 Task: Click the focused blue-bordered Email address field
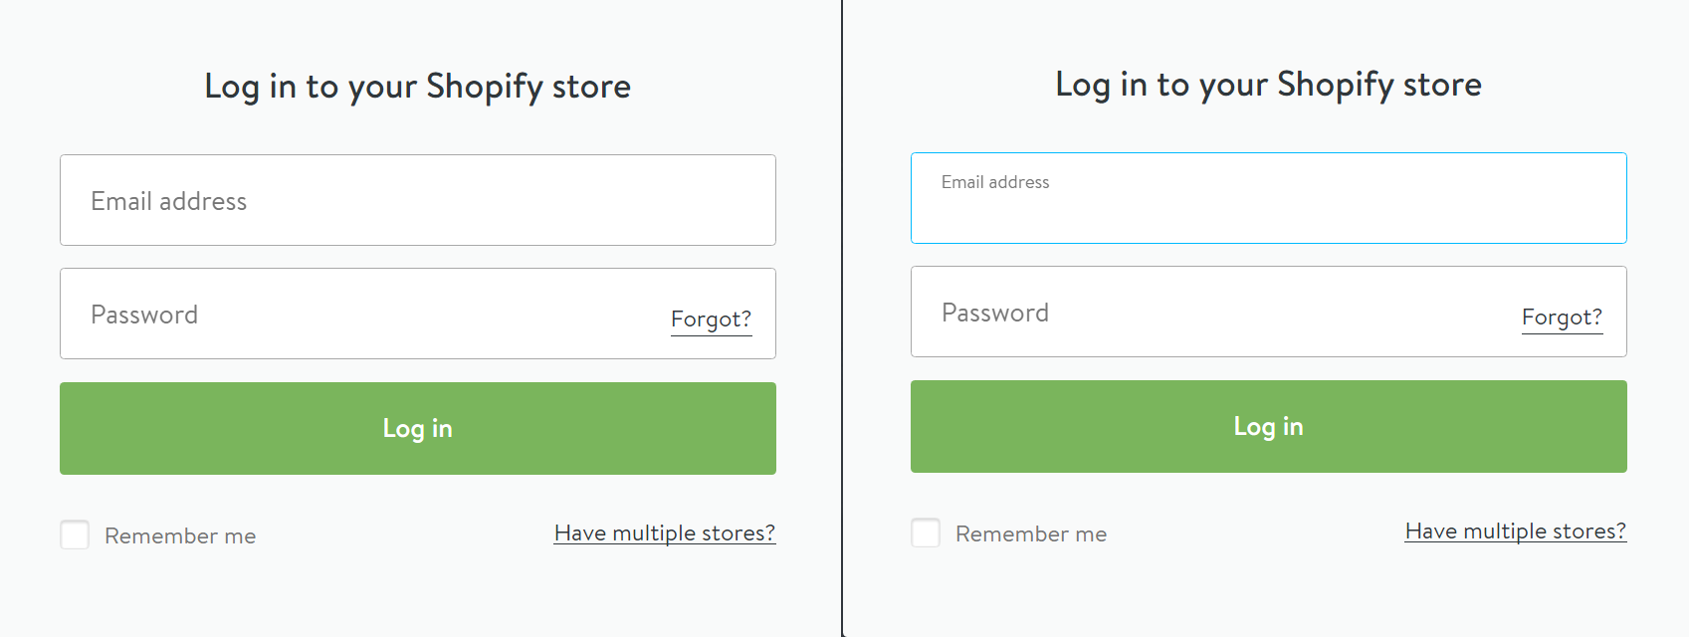pos(1269,209)
